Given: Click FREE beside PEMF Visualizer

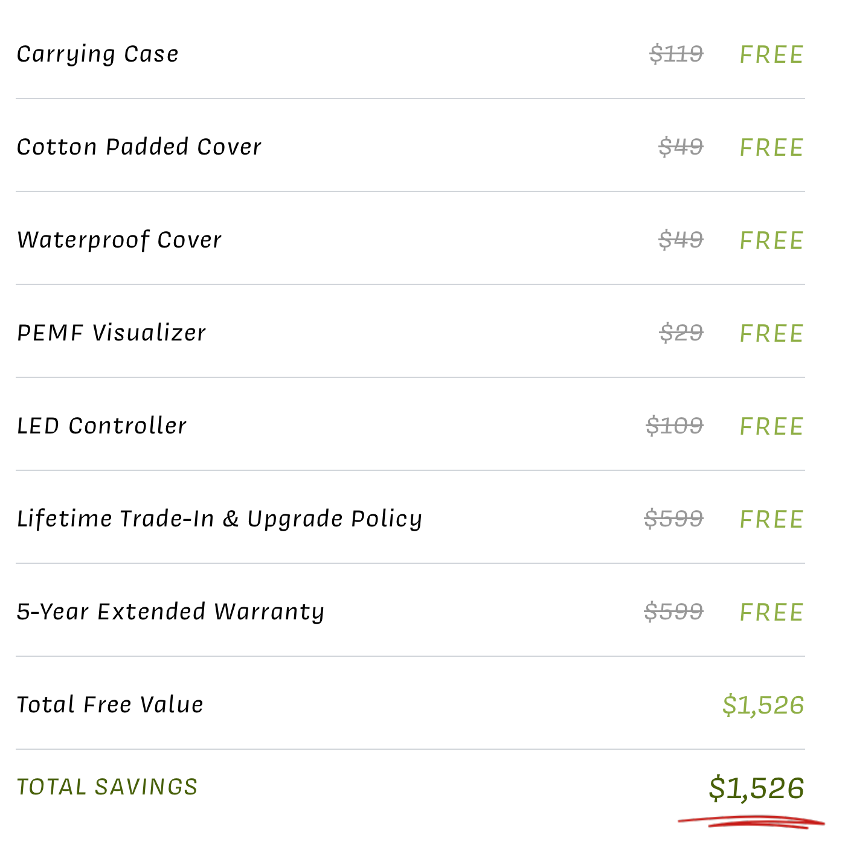Looking at the screenshot, I should [771, 334].
